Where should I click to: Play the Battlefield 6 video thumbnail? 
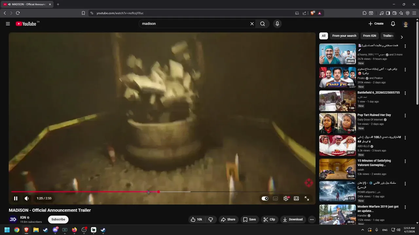pyautogui.click(x=337, y=101)
